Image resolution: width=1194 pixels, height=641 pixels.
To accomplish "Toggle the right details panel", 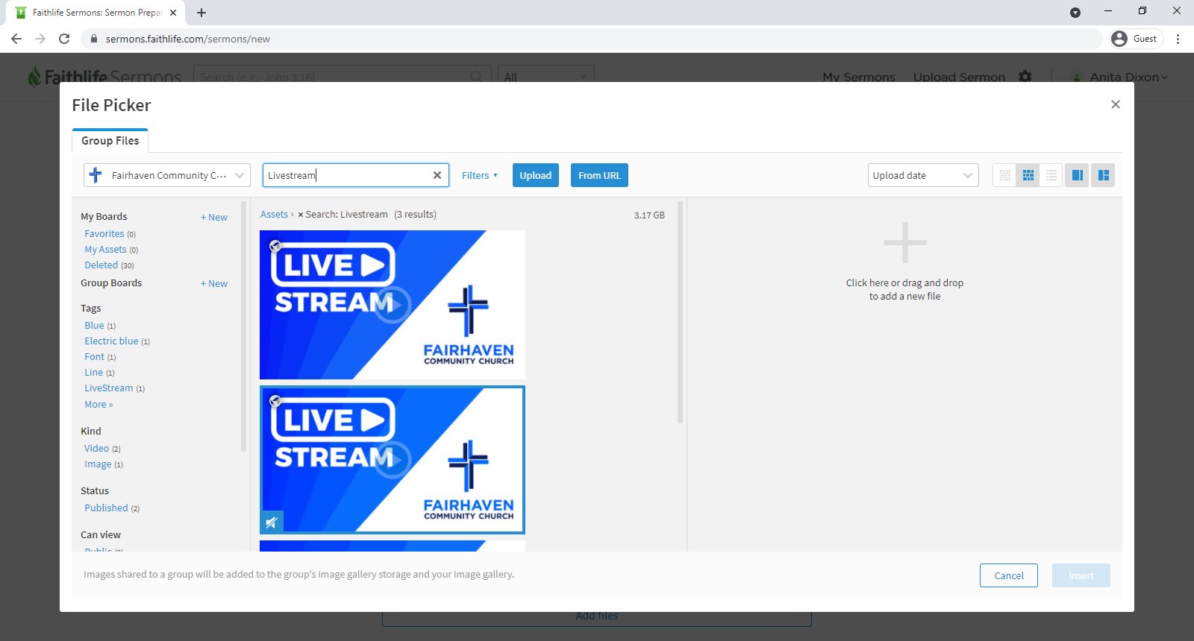I will (x=1103, y=175).
